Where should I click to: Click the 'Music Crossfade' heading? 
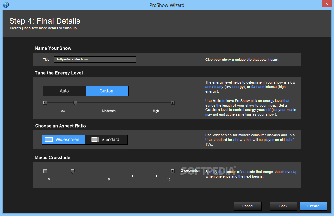coord(52,157)
